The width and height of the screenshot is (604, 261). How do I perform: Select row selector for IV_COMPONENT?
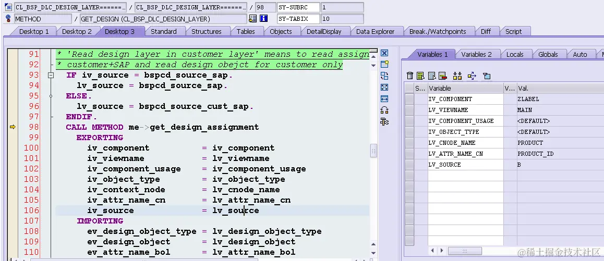click(x=409, y=99)
